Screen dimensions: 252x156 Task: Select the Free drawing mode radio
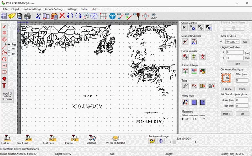click(x=9, y=44)
